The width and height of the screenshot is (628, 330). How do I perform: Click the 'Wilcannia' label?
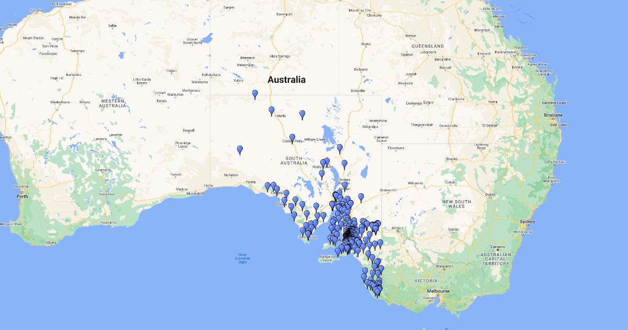click(x=416, y=182)
